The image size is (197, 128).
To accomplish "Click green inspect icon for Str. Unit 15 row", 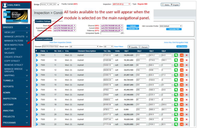I will 176,85.
